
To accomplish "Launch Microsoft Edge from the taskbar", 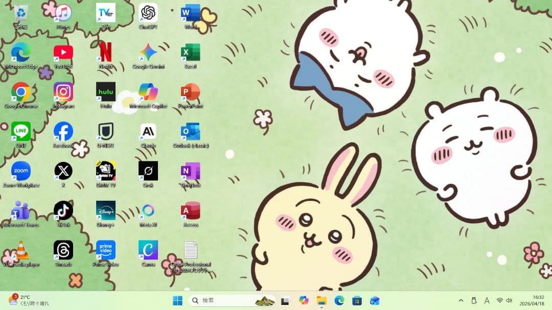I will pos(339,300).
